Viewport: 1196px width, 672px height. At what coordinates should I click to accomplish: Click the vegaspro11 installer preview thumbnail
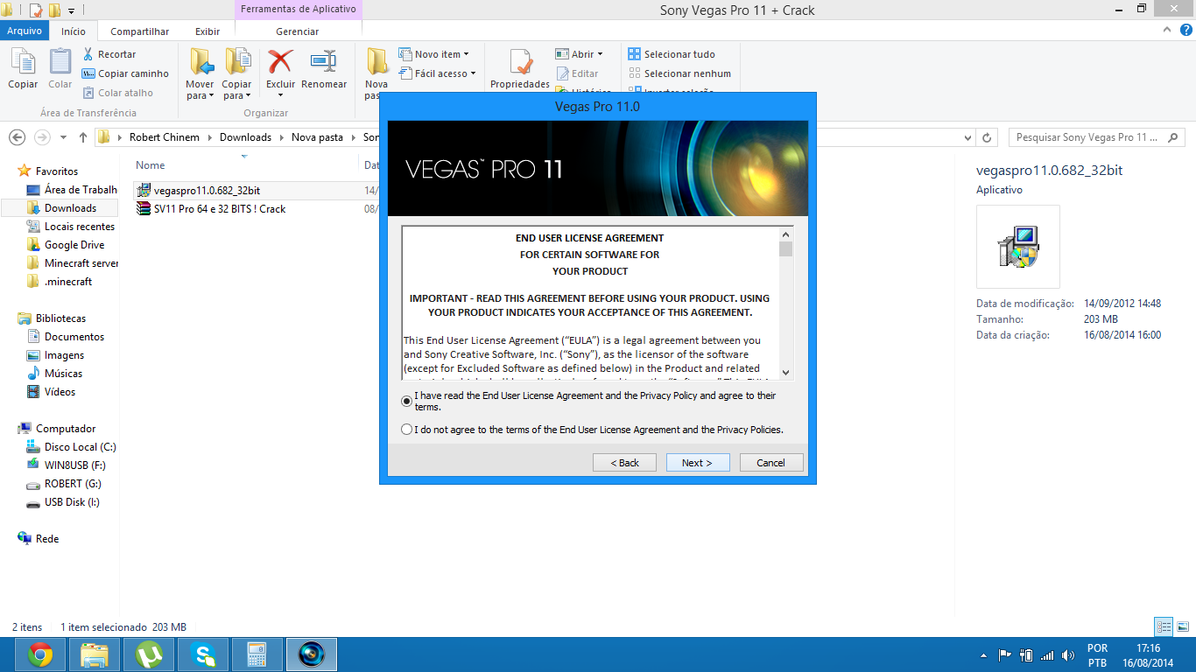coord(1018,247)
